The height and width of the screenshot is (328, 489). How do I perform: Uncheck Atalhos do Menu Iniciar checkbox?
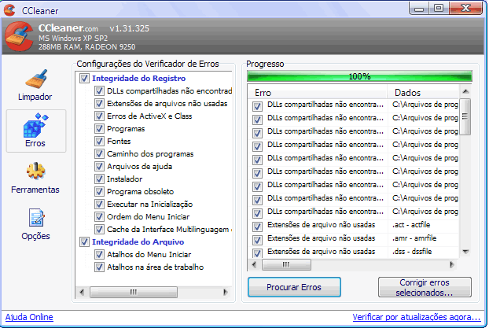click(99, 254)
